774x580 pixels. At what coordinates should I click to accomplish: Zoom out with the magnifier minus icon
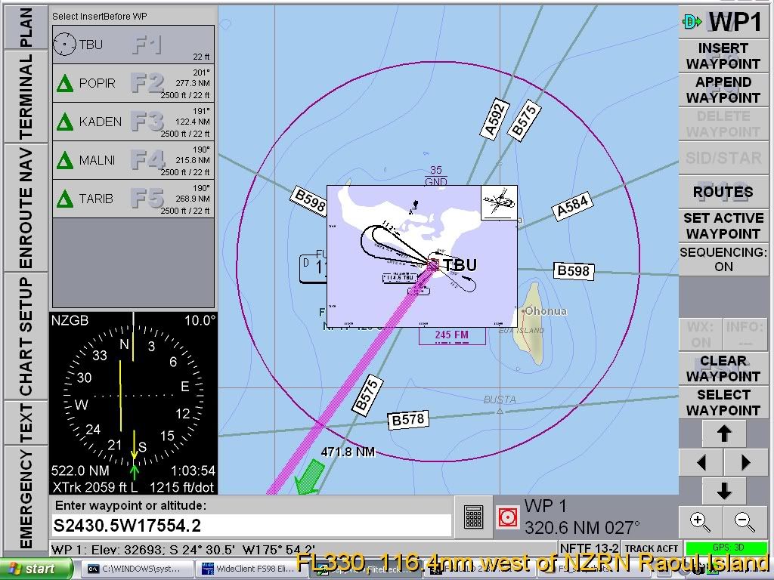pos(745,520)
